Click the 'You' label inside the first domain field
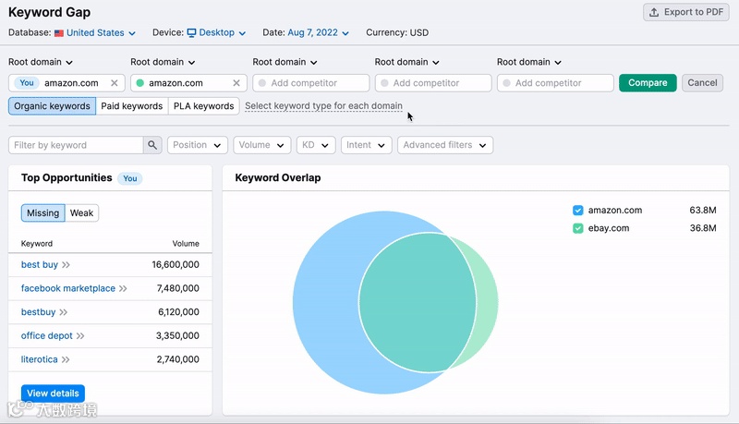Screen dimensions: 739x424 (x=27, y=83)
